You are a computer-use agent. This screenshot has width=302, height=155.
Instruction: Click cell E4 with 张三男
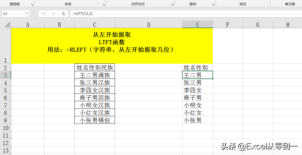[x=198, y=82]
